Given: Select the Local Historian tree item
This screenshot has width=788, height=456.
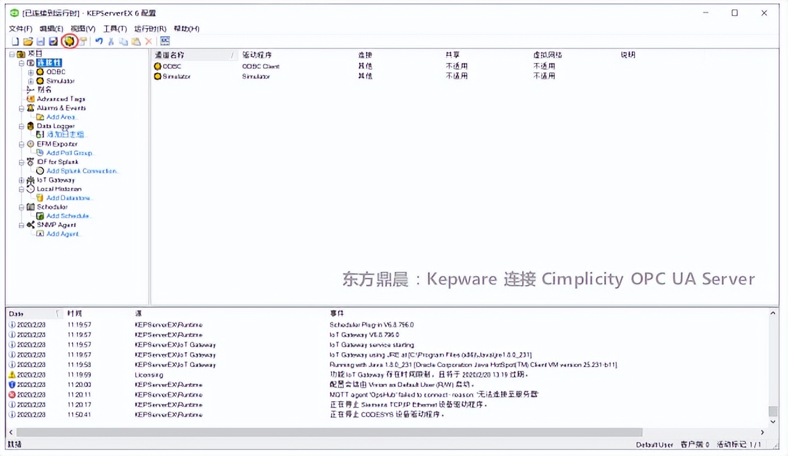Looking at the screenshot, I should point(59,189).
